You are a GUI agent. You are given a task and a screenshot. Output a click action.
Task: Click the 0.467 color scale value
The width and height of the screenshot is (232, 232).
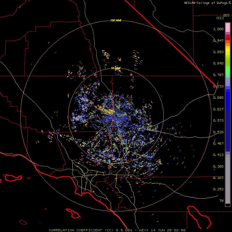tap(218, 144)
